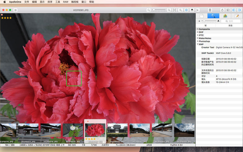Click the thumbnail grid icon beside window controls
Screen dimensions: 243x152
point(16,10)
